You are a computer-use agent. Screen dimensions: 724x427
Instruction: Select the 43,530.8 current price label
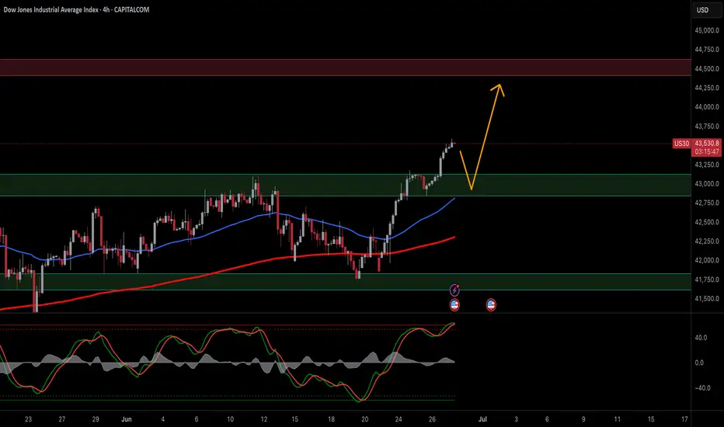pos(707,144)
